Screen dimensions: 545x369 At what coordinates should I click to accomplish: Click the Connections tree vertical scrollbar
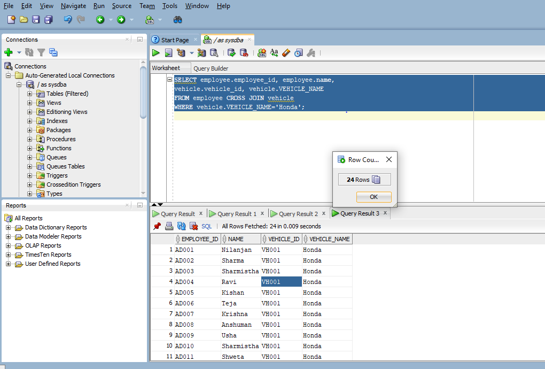[x=143, y=91]
